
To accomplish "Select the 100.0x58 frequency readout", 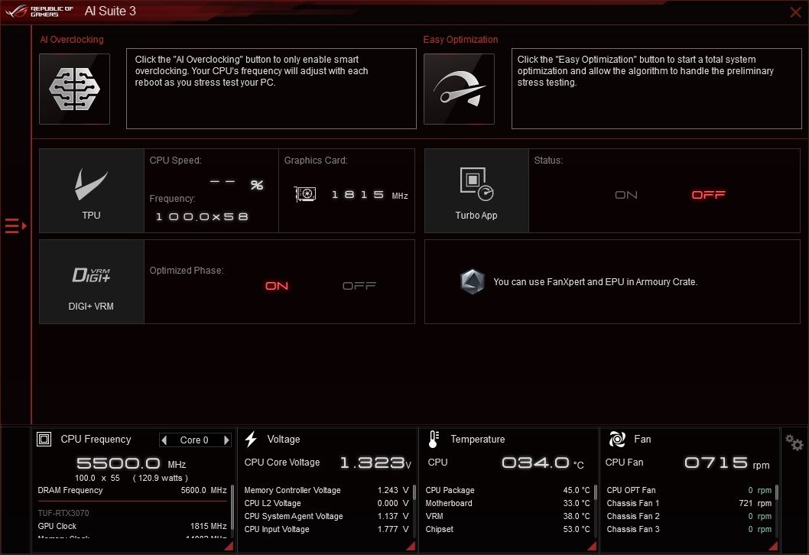I will (202, 216).
